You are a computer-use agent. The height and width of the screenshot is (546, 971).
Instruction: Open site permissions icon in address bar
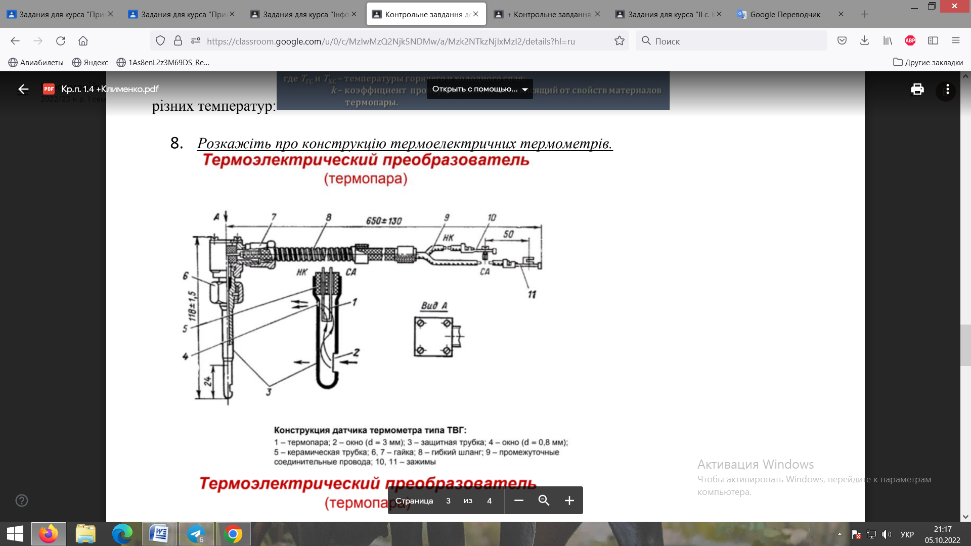(x=196, y=41)
